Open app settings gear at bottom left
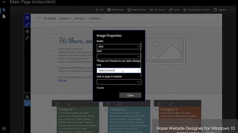The image size is (238, 133). click(x=4, y=129)
